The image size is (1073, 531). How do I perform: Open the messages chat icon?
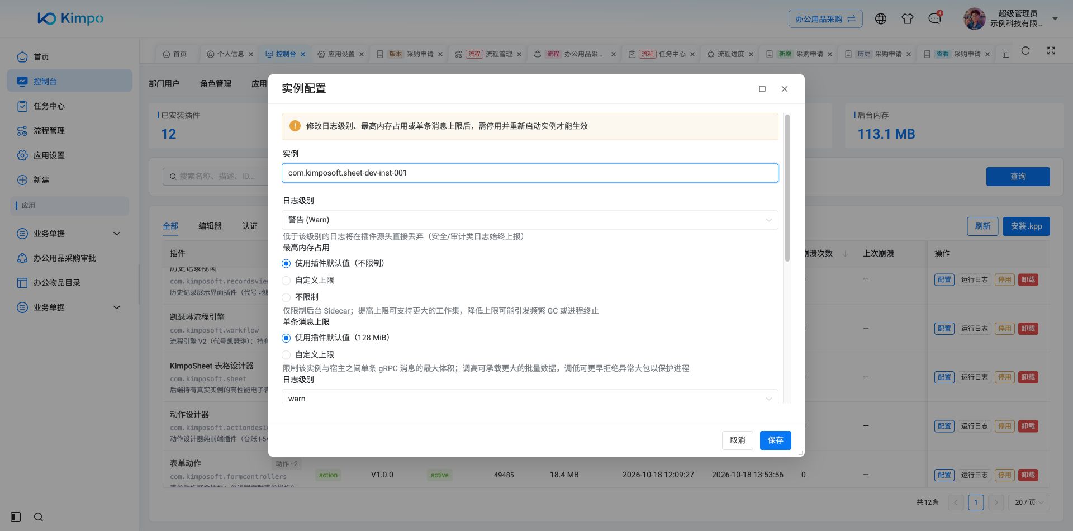(934, 19)
